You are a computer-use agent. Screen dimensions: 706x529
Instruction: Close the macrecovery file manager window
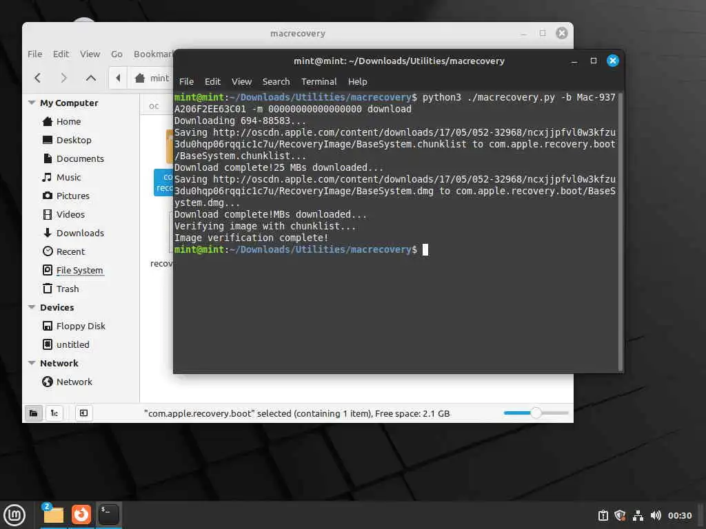(x=561, y=33)
